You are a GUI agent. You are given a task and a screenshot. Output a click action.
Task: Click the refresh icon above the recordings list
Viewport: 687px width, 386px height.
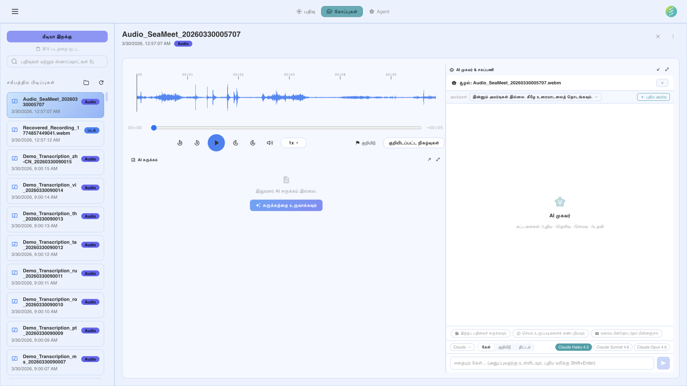tap(101, 83)
